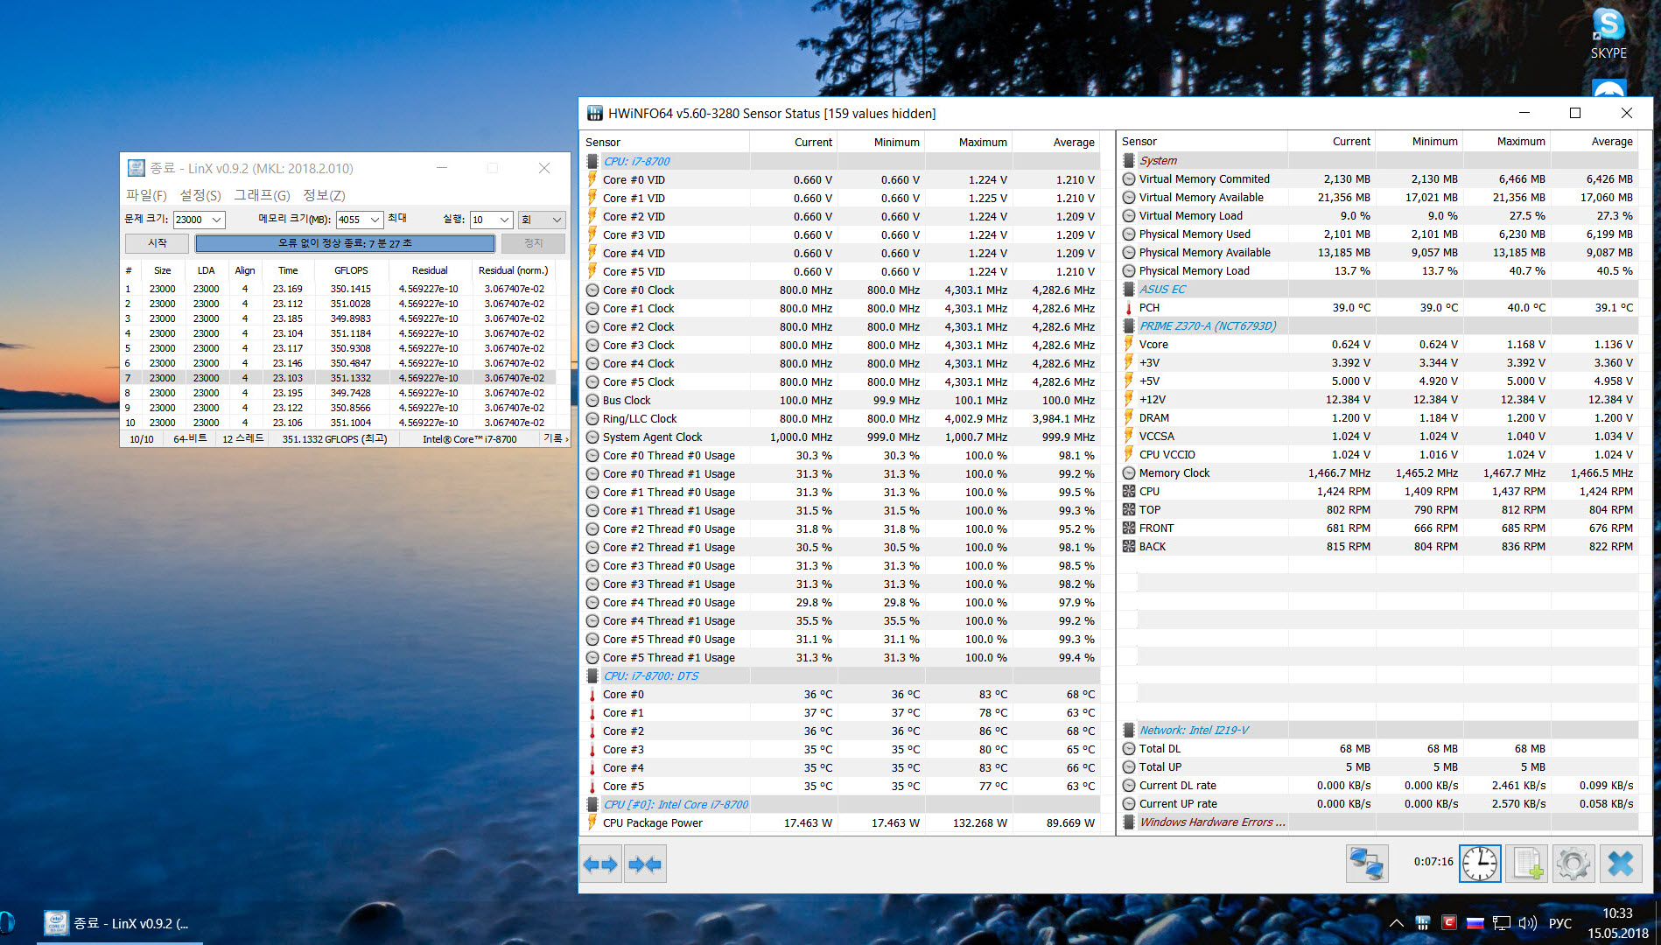Click the LinX window title bar icon
This screenshot has height=945, width=1661.
137,168
